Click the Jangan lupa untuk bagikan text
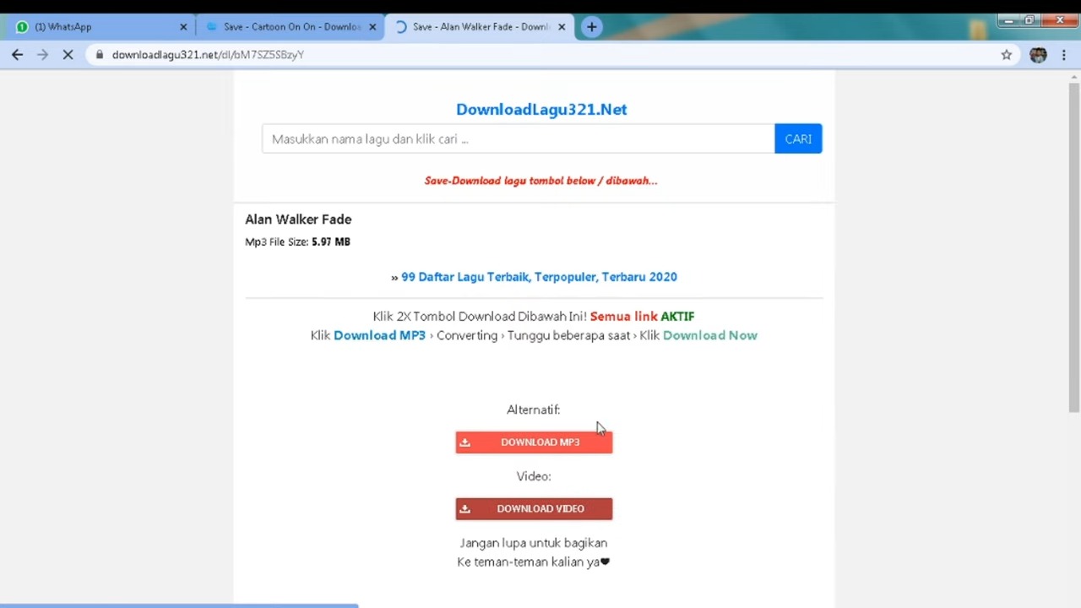Viewport: 1081px width, 608px height. 533,543
